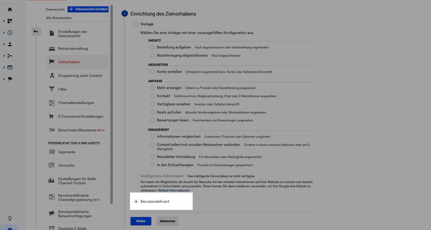Open Einstellungen der Datenansicht menu item
Screen dimensions: 431x230
click(77, 34)
